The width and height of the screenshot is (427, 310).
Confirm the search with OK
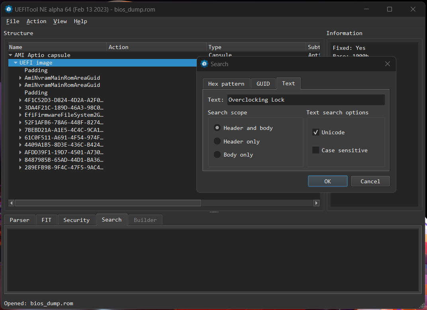[327, 181]
